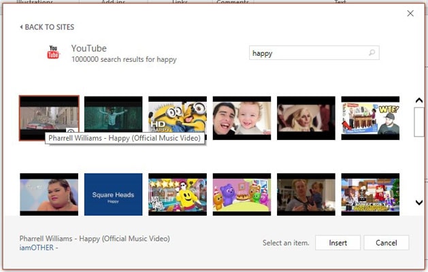Click the YouTube logo icon
Image resolution: width=428 pixels, height=272 pixels.
[x=53, y=52]
